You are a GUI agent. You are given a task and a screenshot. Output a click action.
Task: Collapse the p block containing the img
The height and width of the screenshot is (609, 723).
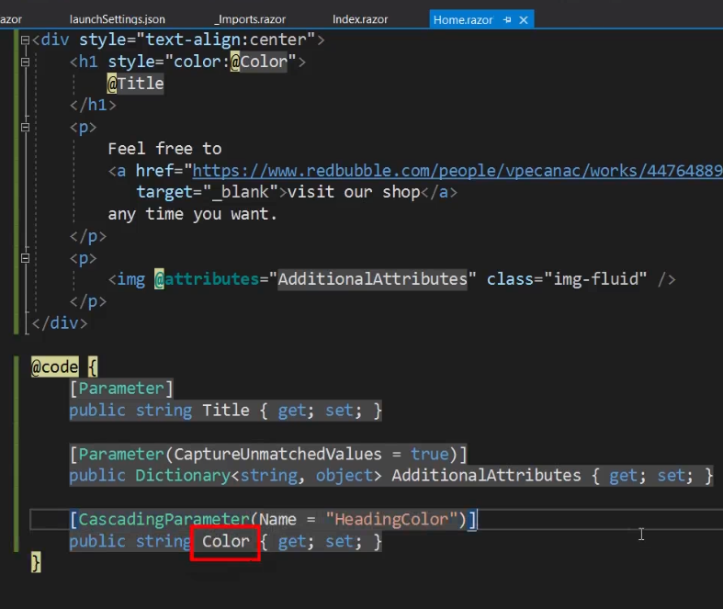(26, 258)
